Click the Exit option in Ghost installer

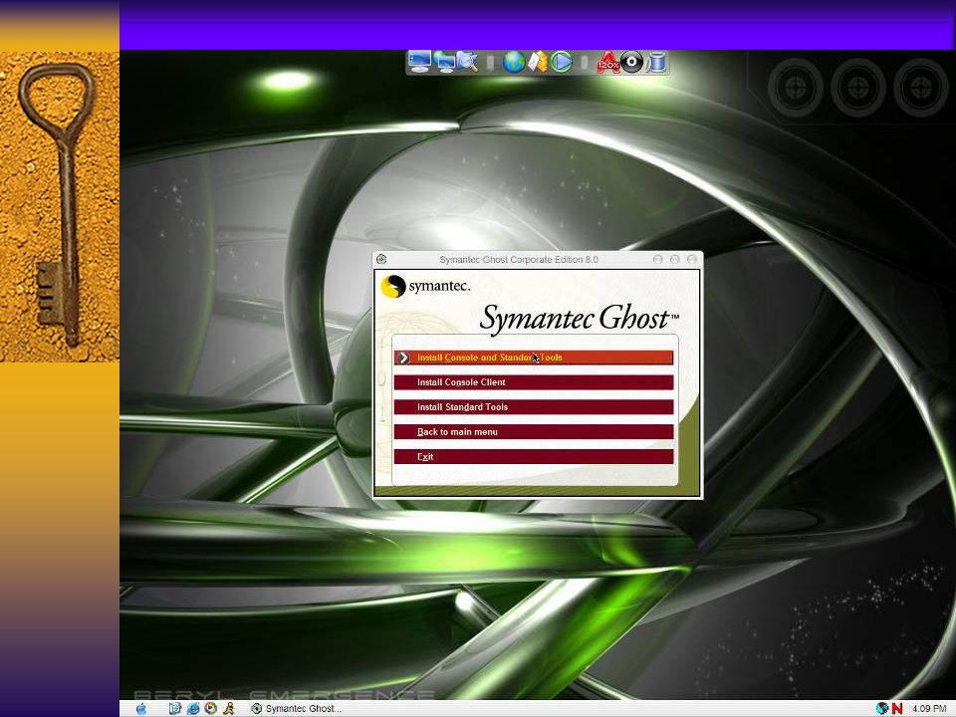(x=534, y=457)
